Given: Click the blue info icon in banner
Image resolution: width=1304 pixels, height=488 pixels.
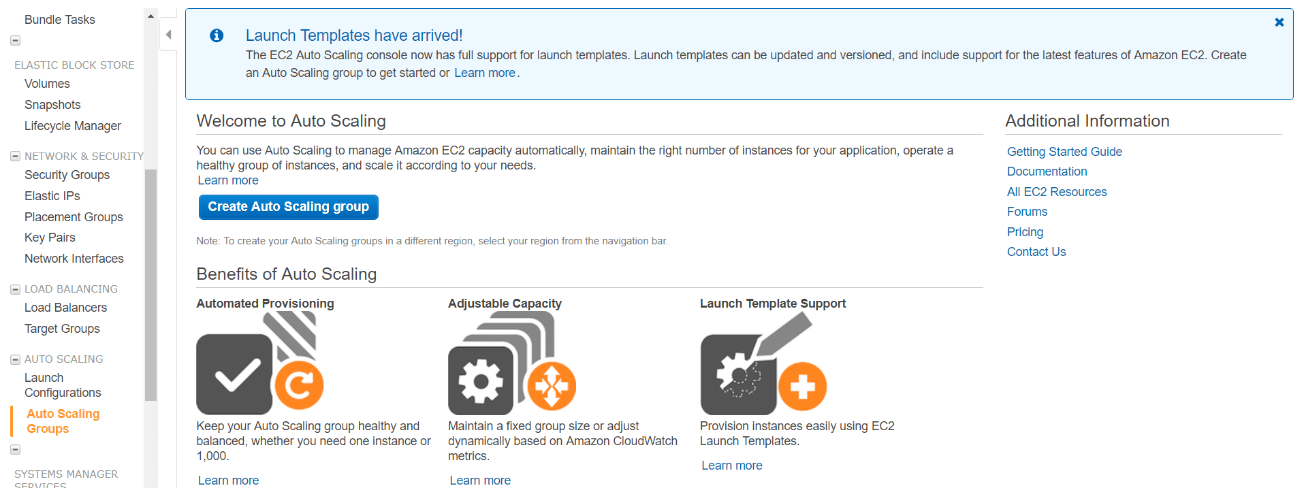Looking at the screenshot, I should [x=217, y=35].
